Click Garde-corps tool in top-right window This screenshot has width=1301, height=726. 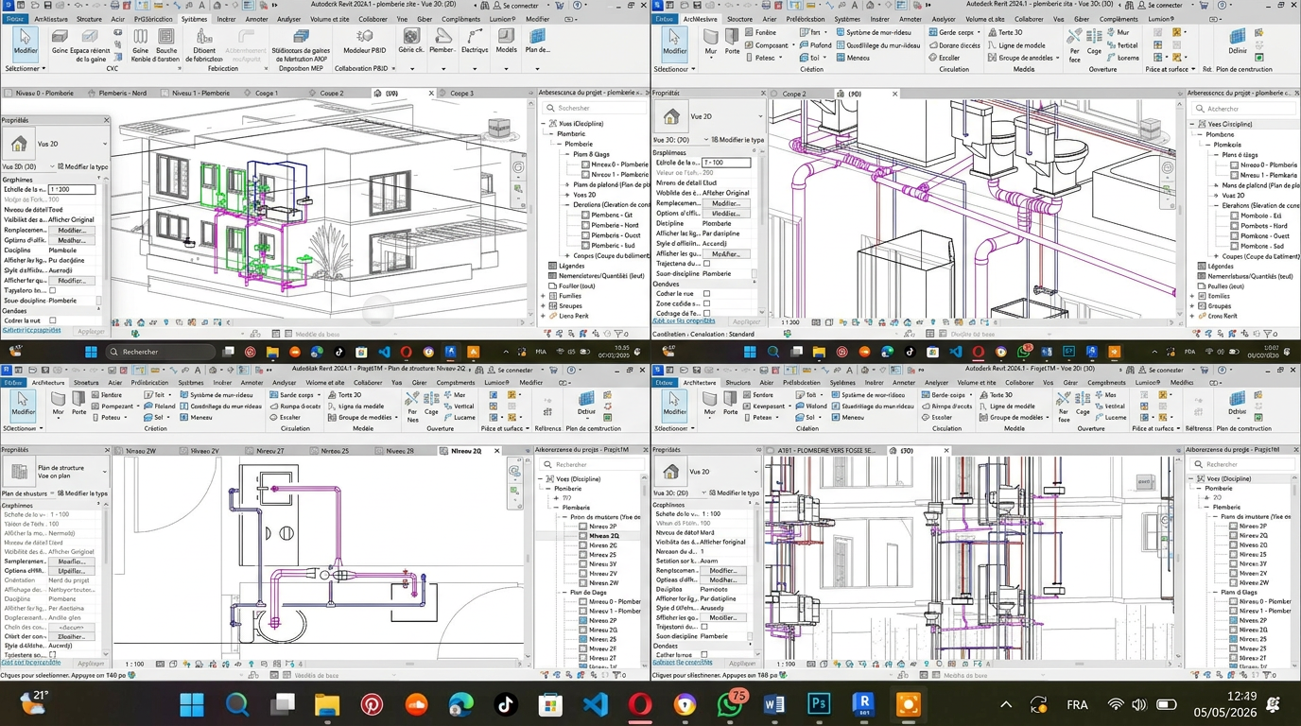point(951,32)
